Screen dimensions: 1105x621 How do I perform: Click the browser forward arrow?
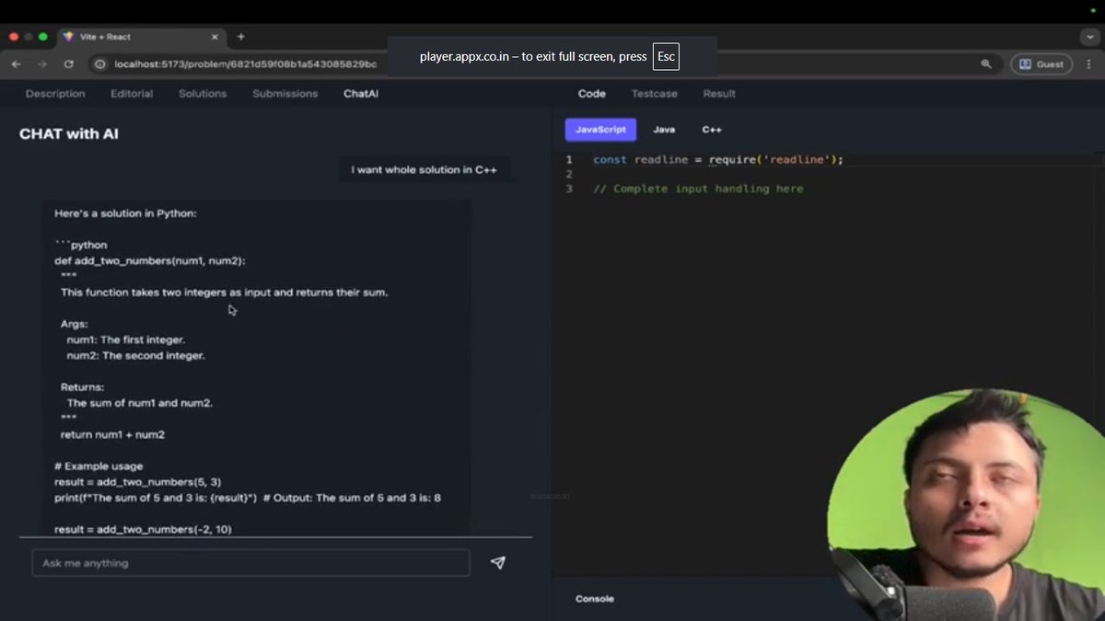(42, 64)
